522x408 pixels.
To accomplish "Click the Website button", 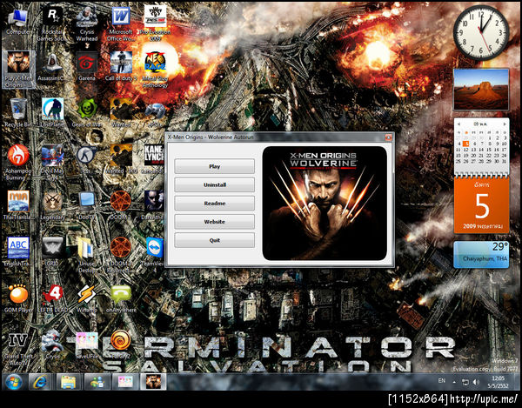I will tap(214, 222).
